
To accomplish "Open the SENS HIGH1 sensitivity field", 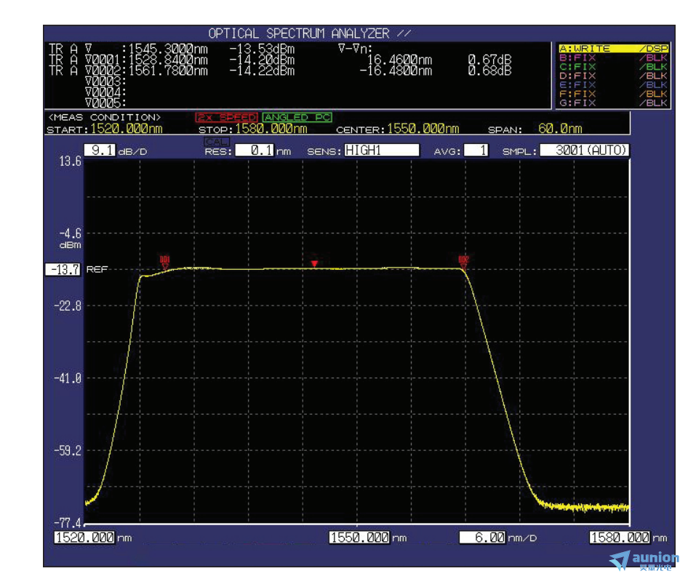I will pyautogui.click(x=382, y=151).
